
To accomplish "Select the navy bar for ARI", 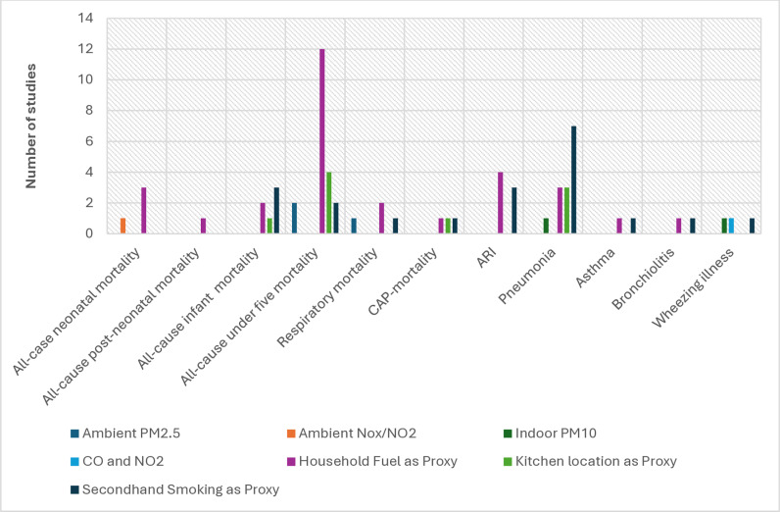I will click(514, 211).
